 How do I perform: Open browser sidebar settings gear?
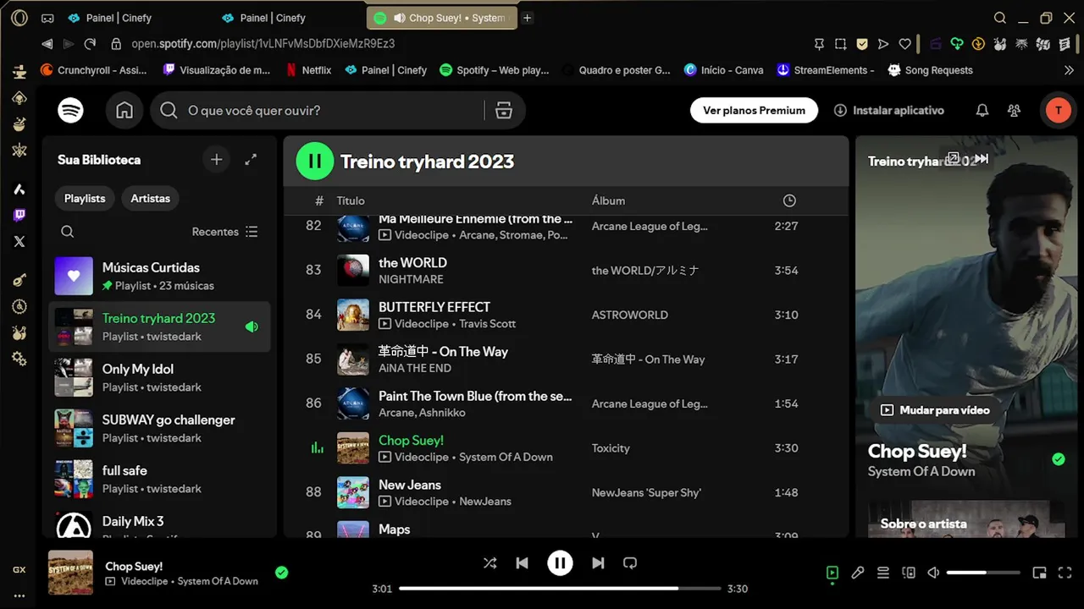[19, 359]
